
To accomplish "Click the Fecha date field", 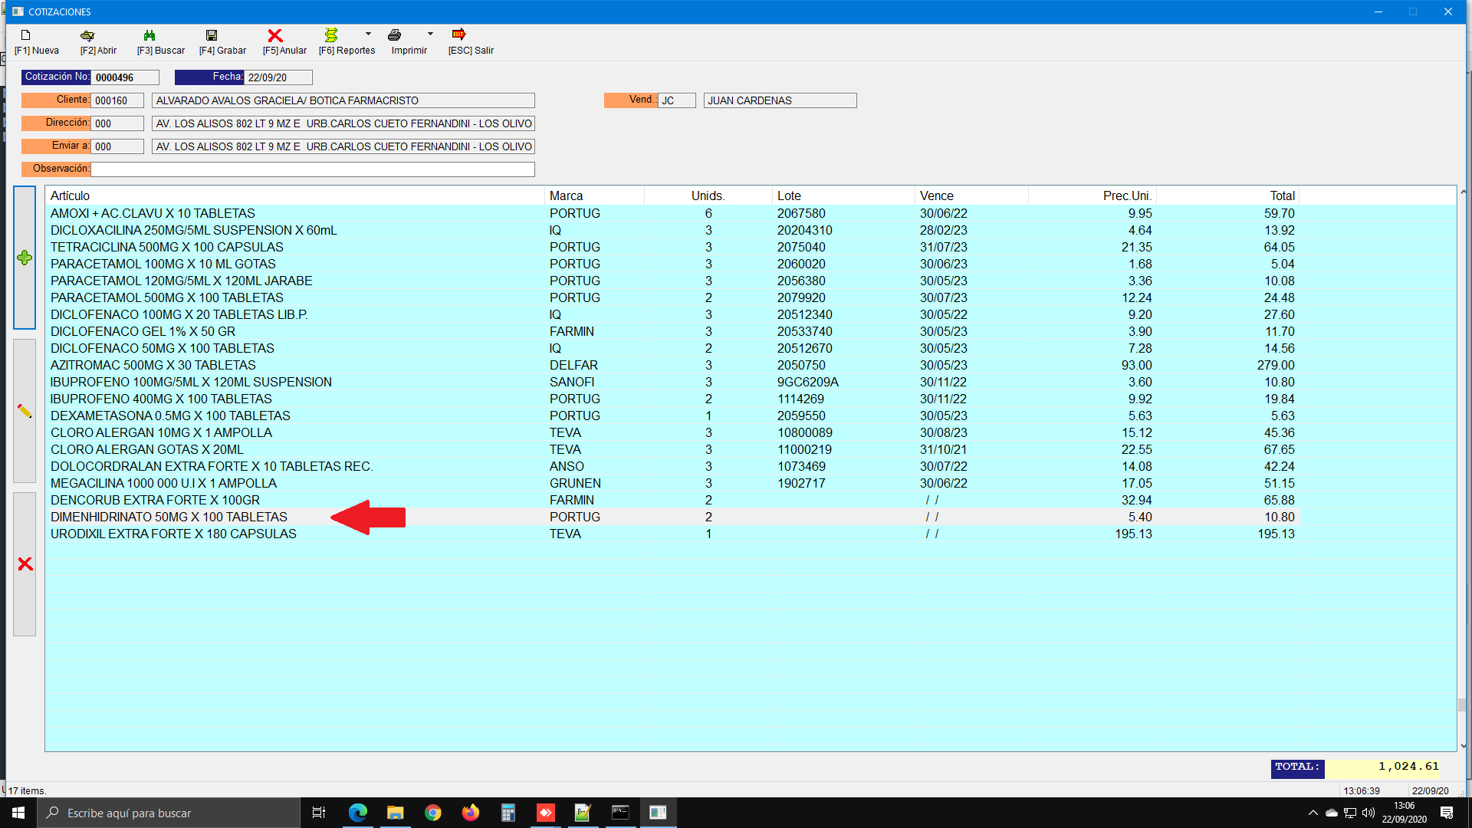I will [x=278, y=77].
